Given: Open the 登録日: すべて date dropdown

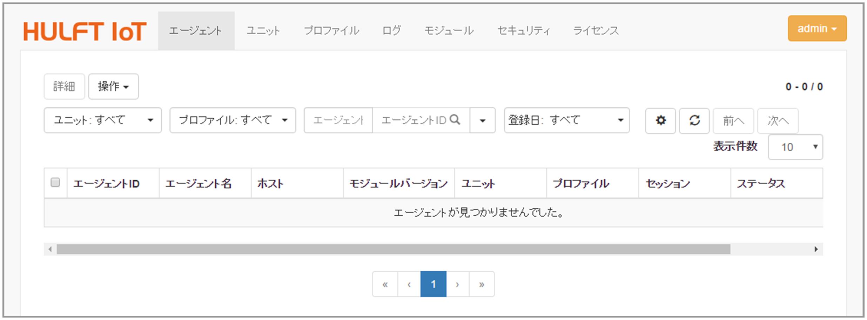Looking at the screenshot, I should [566, 120].
